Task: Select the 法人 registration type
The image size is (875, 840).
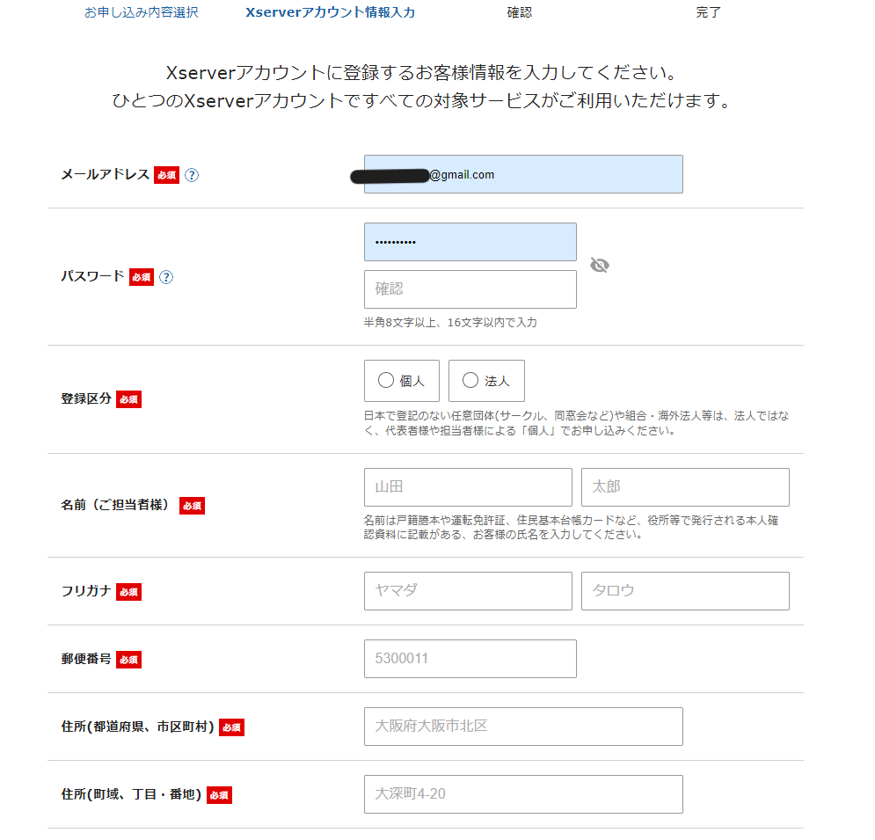Action: pos(486,381)
